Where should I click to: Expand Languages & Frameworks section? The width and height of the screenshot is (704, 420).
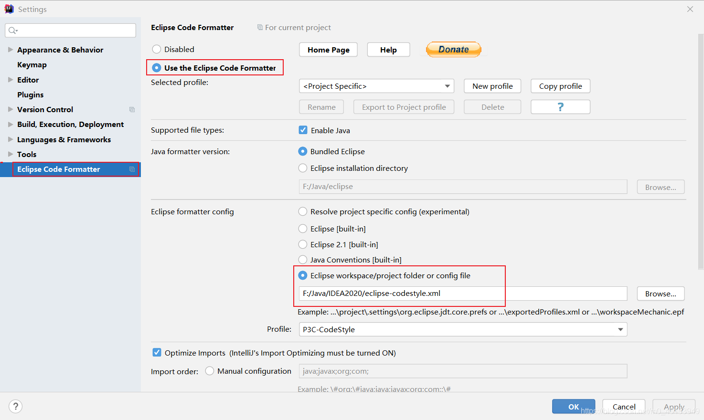[11, 139]
